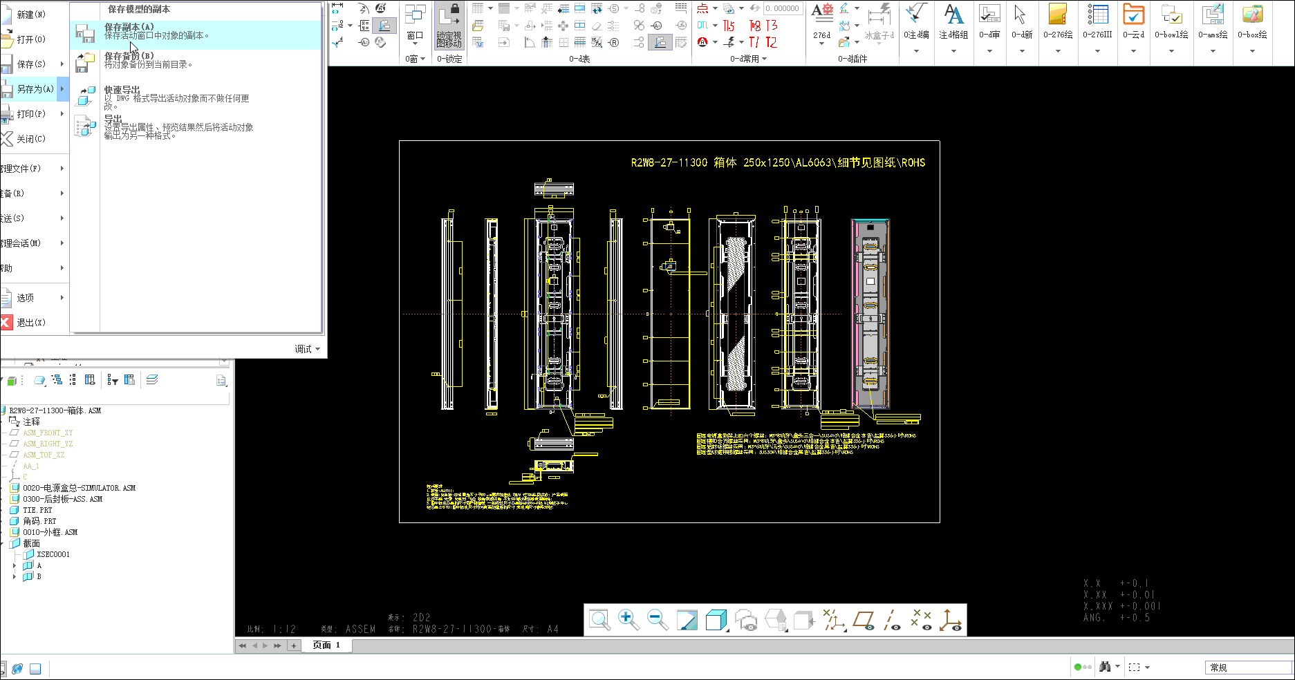Click the 退出(X) exit button
The width and height of the screenshot is (1295, 680).
(x=31, y=323)
